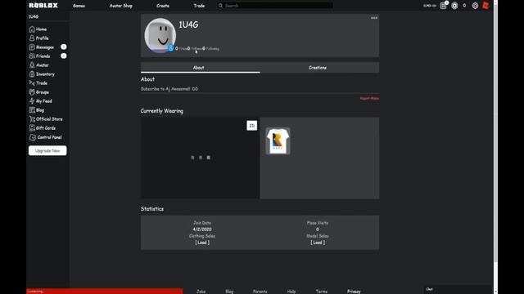The image size is (524, 294).
Task: Click the 1U4G username in the sidebar
Action: [34, 16]
